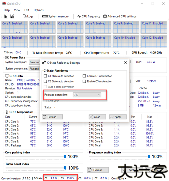Viewport: 169px width, 181px height.
Task: Click CPU ID value BFEBFBFF000906E
Action: 29,85
